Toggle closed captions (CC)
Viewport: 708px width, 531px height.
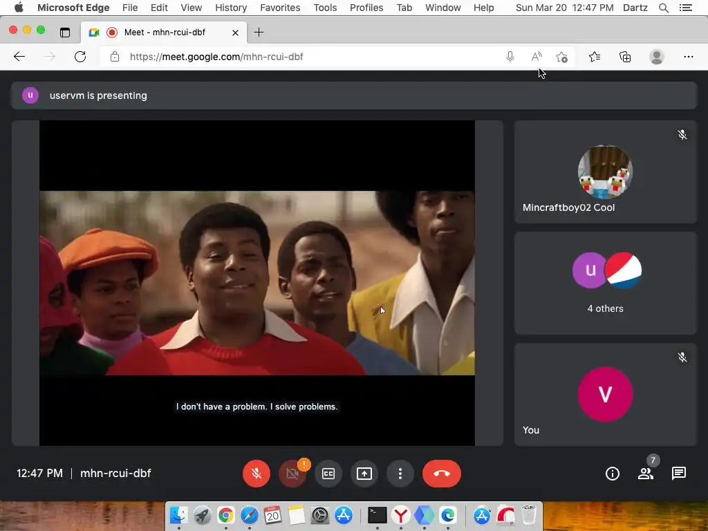328,473
